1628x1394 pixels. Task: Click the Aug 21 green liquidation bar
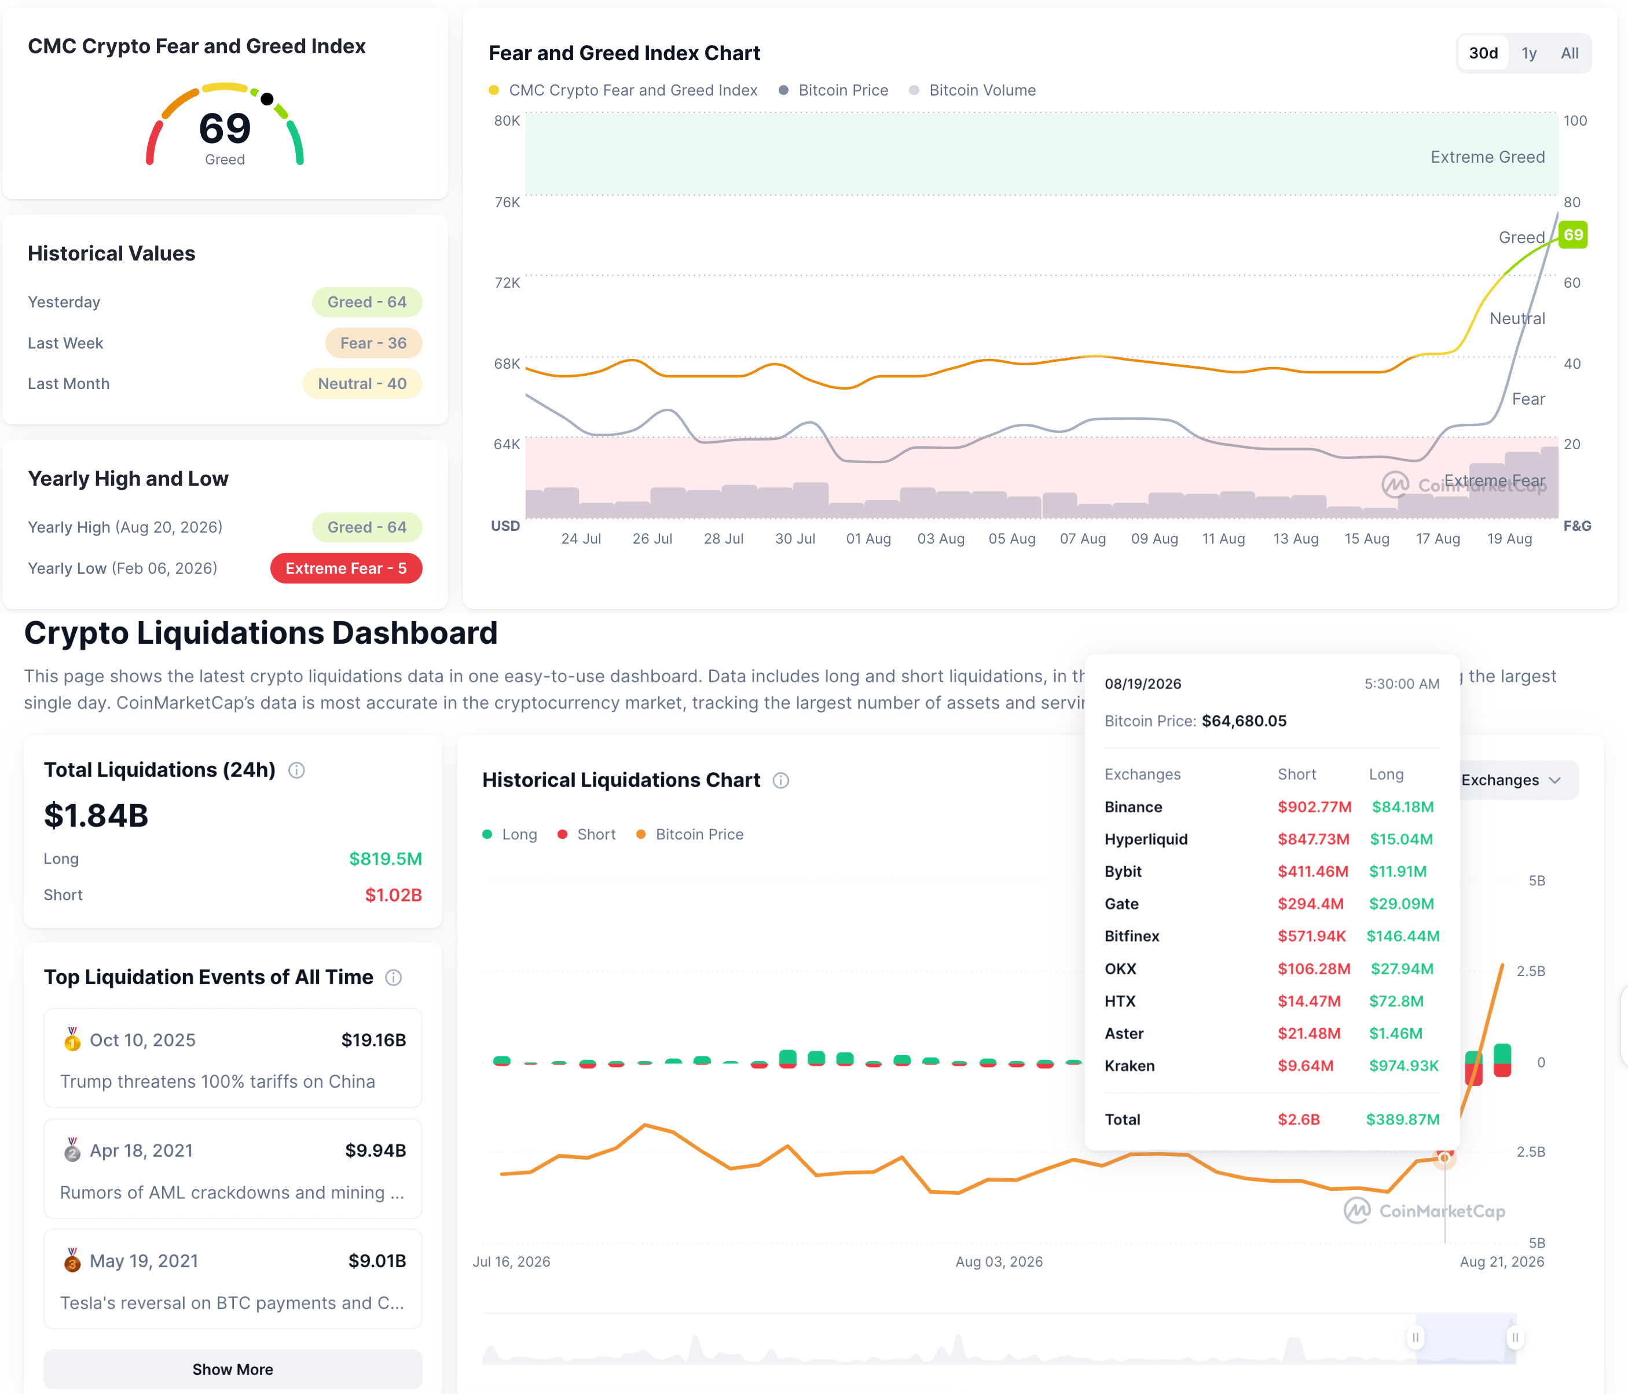[1502, 1054]
